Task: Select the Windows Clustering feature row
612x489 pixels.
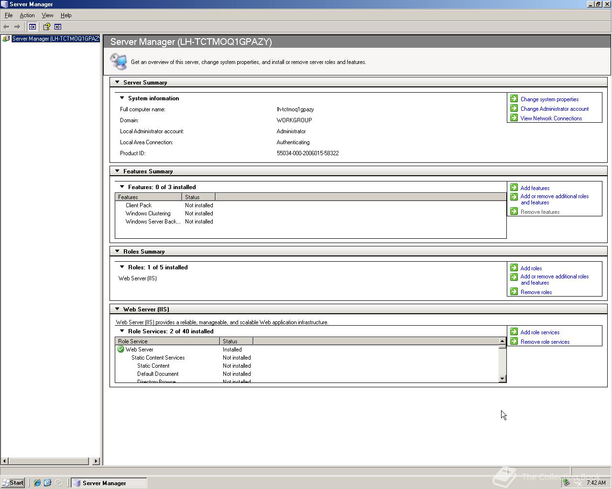Action: (x=311, y=213)
